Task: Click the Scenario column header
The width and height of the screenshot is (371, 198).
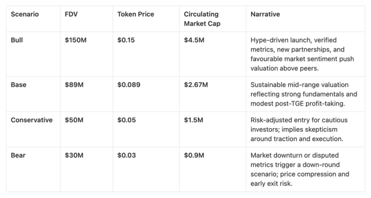Action: point(24,15)
